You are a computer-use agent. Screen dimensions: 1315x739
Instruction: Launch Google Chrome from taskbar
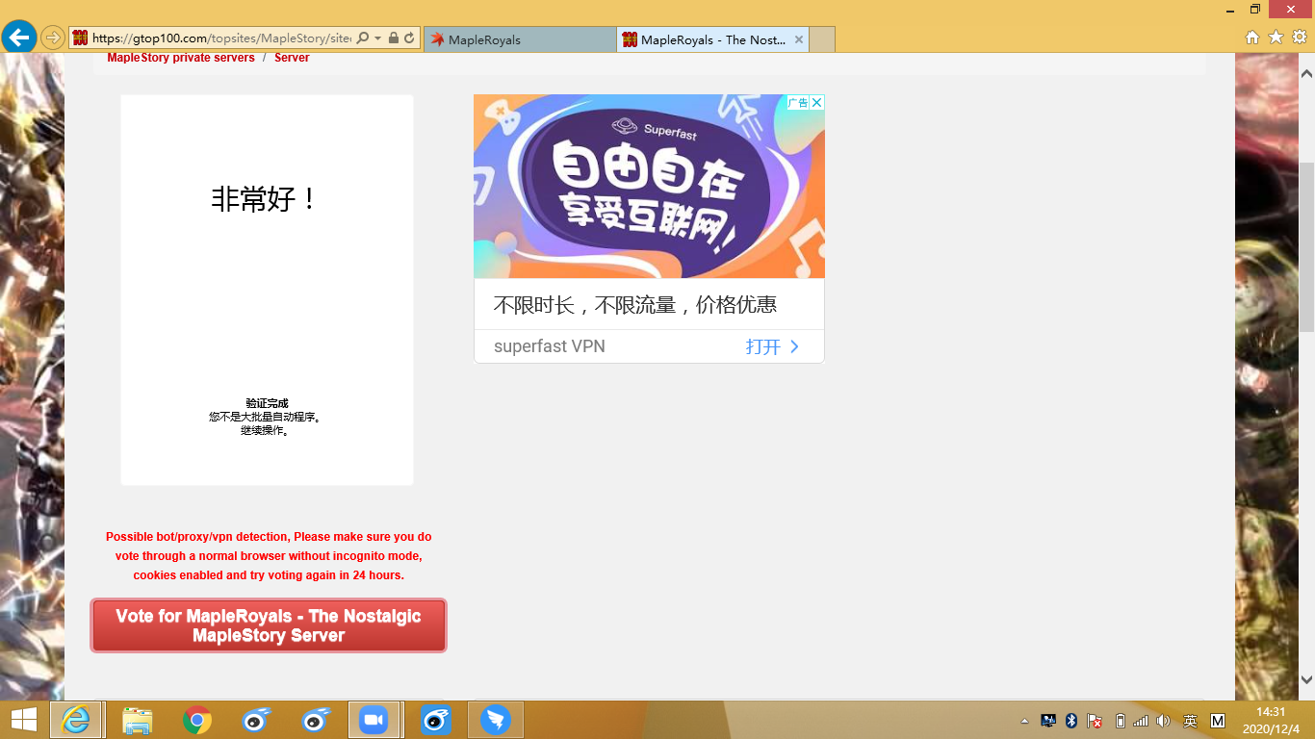(x=197, y=720)
